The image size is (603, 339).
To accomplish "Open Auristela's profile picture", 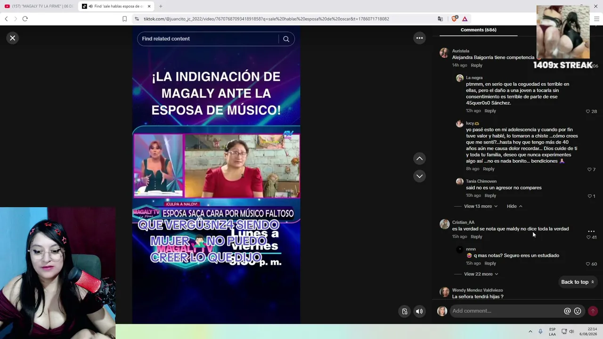I will [444, 53].
